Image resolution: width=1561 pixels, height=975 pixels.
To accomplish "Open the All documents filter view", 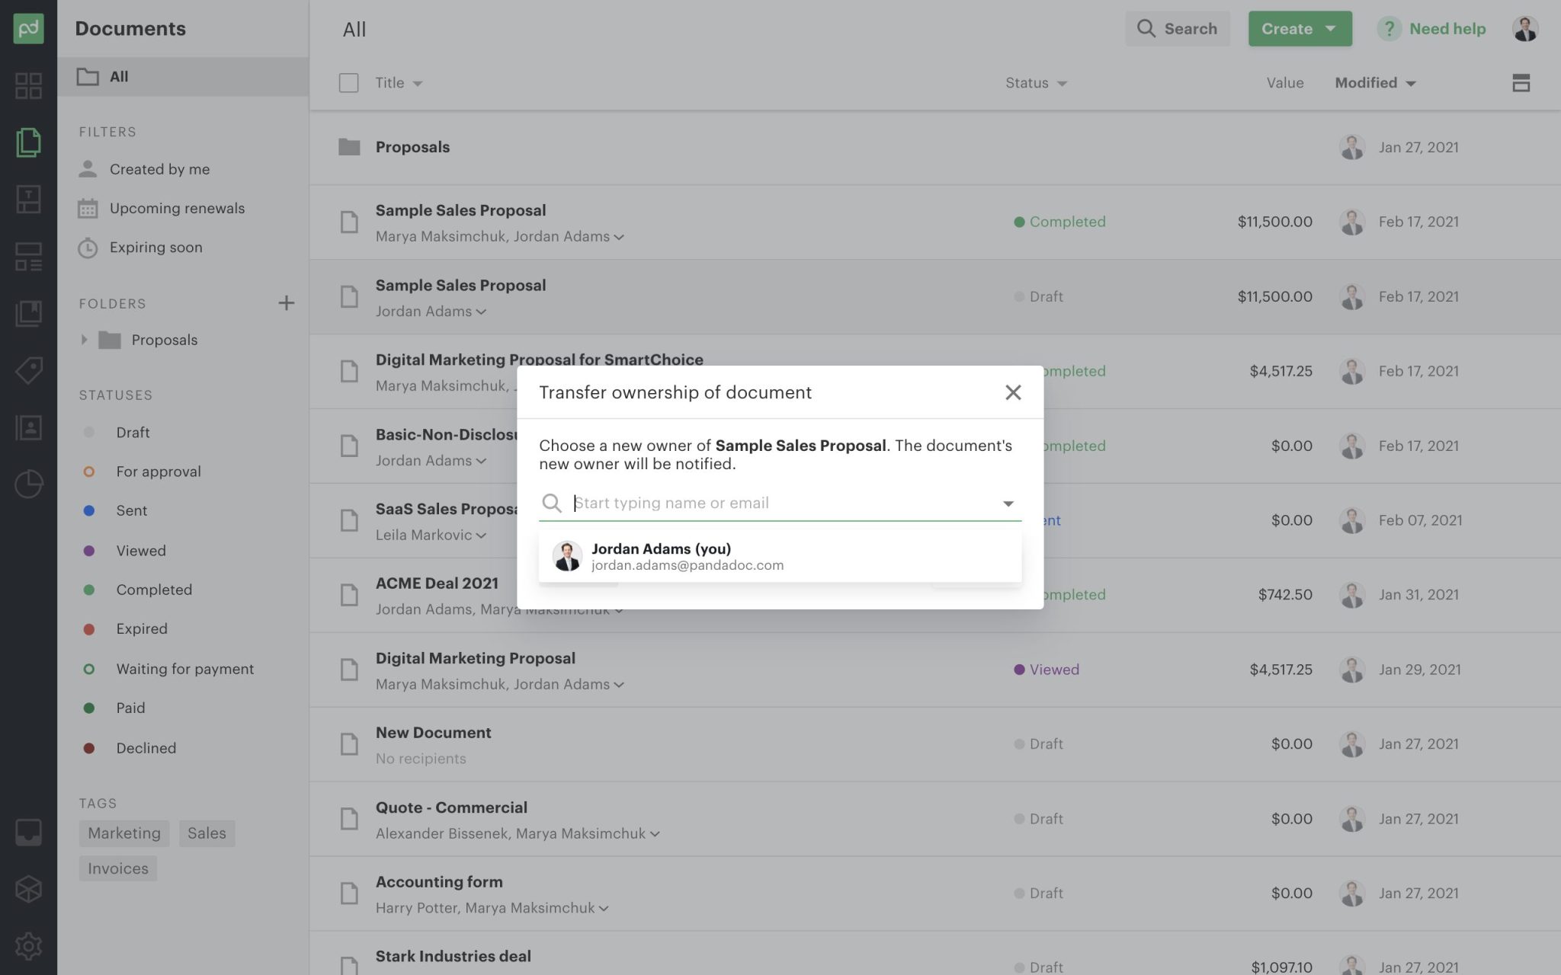I will [x=118, y=76].
